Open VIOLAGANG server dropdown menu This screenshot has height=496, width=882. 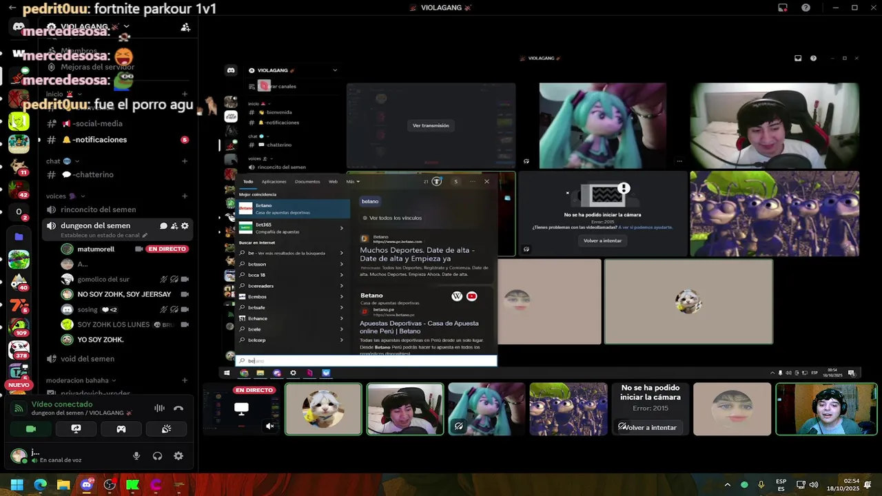point(126,26)
